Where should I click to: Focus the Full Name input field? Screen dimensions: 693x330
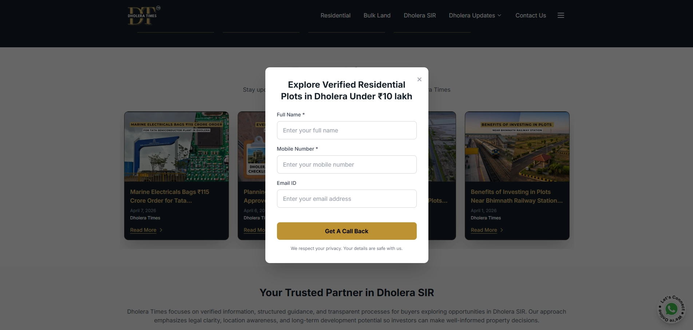coord(346,130)
